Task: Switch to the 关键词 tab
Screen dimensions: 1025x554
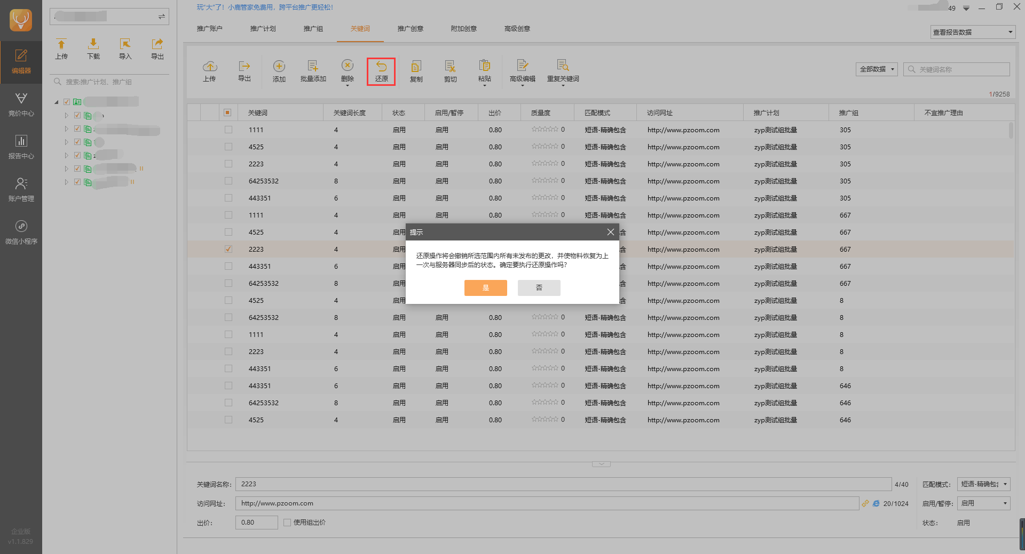Action: [360, 29]
